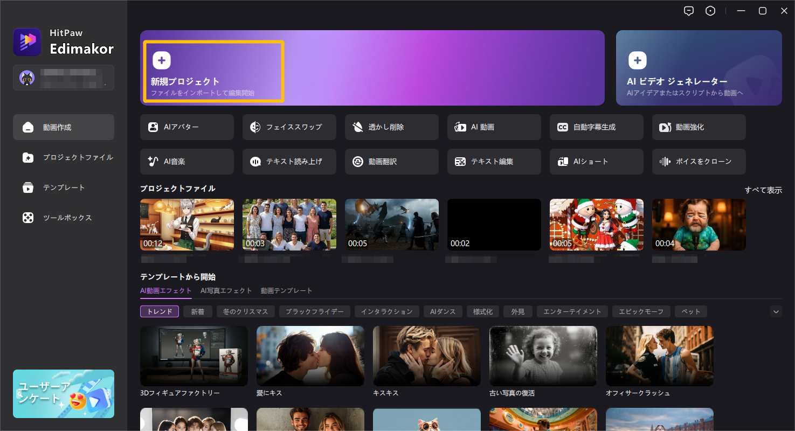Click the 新規プロジェクト button
Viewport: 795px width, 431px height.
pos(213,71)
